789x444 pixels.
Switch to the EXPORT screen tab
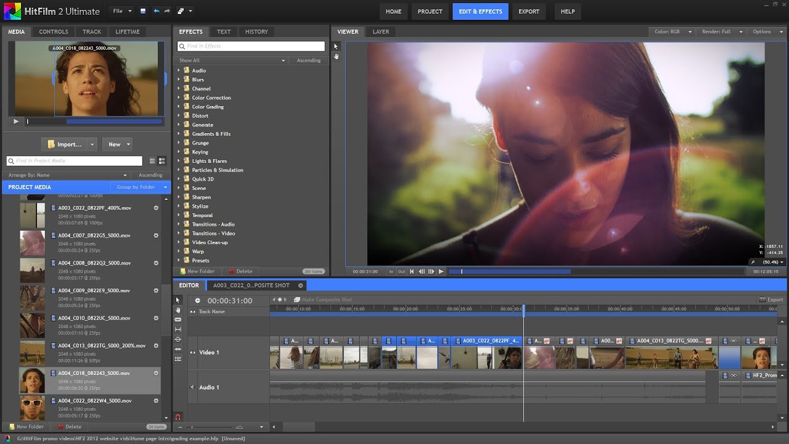pyautogui.click(x=529, y=11)
